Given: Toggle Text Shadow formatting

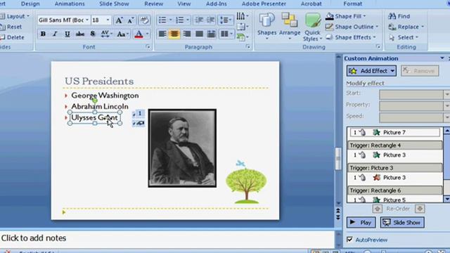Looking at the screenshot, I should tap(92, 34).
